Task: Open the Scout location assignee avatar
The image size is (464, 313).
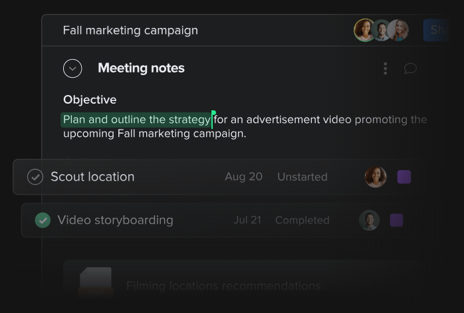Action: coord(376,177)
